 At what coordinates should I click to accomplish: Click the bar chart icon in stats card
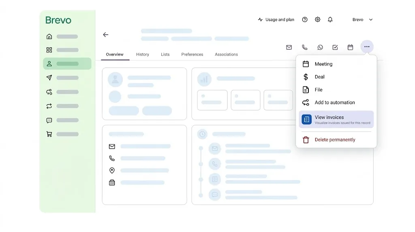(204, 79)
